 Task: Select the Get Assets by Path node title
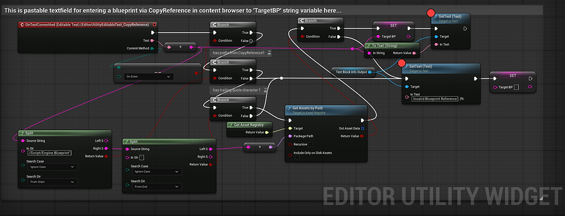[x=308, y=108]
